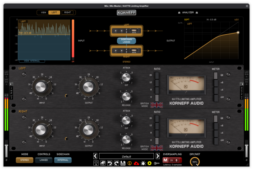Select the RIGHT view tab
Viewport: 253px width, 170px height.
68,12
